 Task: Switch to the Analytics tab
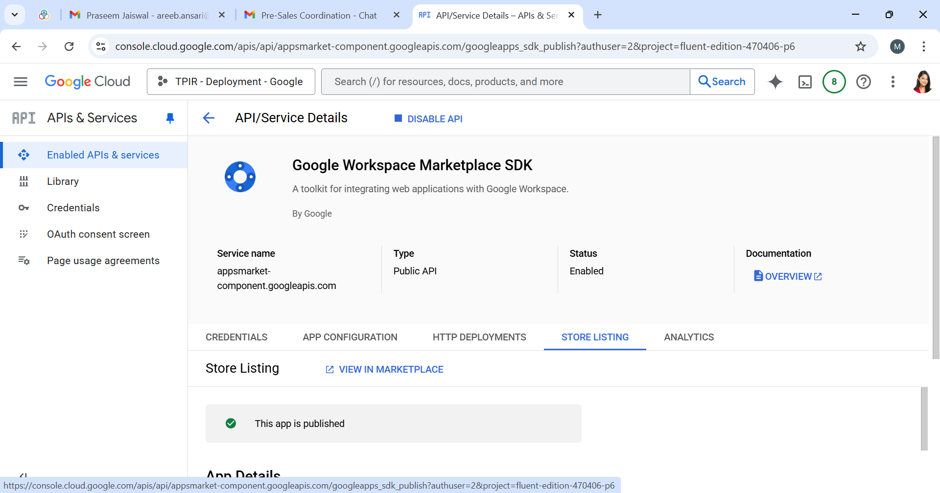coord(689,337)
